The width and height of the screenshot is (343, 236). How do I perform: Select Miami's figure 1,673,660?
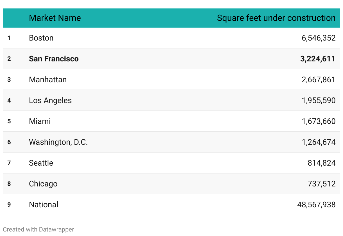click(319, 121)
